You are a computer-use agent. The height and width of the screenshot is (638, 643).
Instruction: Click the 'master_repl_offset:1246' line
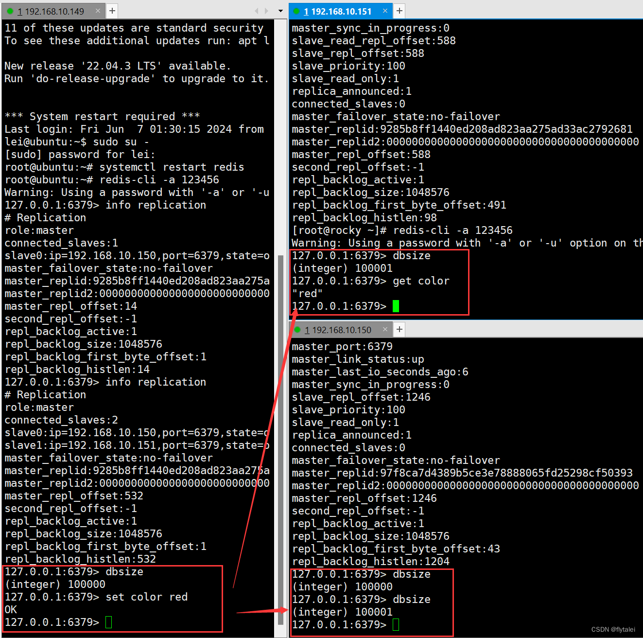365,498
